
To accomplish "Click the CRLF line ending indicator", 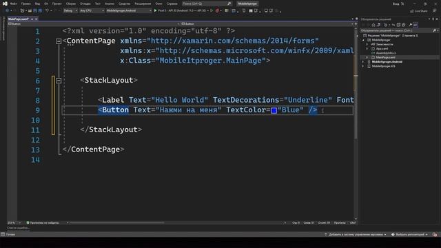I will [x=353, y=223].
